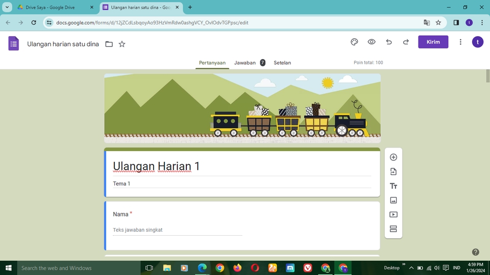490x275 pixels.
Task: Open Opera from the taskbar
Action: [x=255, y=268]
